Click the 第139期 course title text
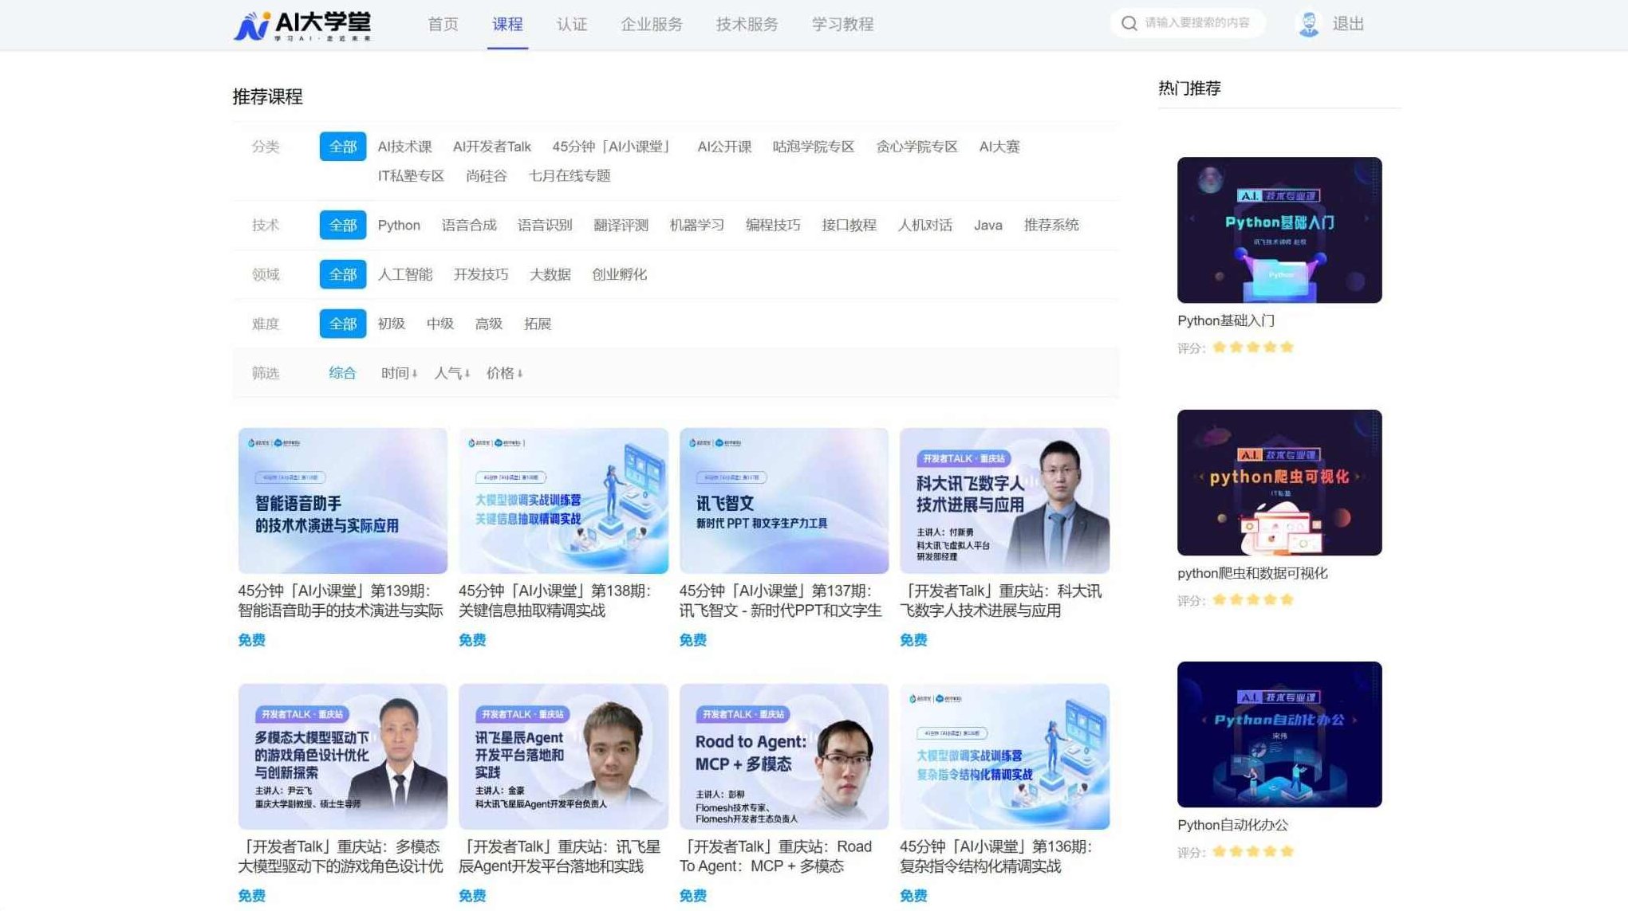 coord(340,600)
